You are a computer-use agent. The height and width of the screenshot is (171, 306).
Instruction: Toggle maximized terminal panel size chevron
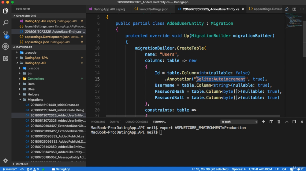(286, 122)
